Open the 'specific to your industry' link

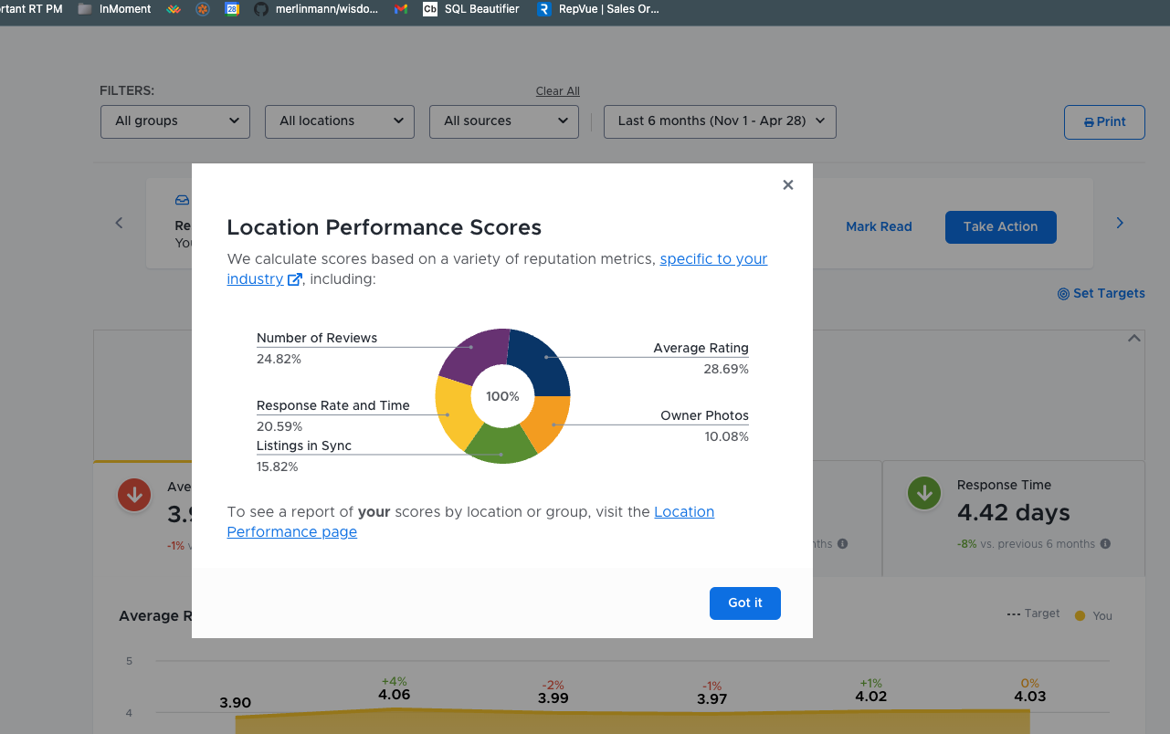pyautogui.click(x=497, y=268)
